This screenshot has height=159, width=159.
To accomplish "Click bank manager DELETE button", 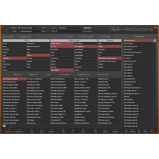I will 145,130.
